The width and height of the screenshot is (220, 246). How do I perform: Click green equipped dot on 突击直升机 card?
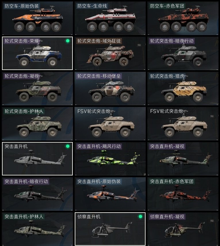68,146
